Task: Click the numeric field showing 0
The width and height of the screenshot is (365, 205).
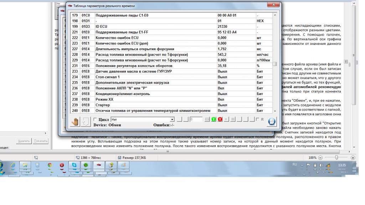Action: pos(196,120)
